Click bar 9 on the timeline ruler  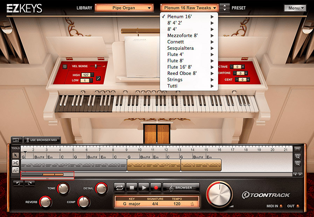[x=127, y=149]
